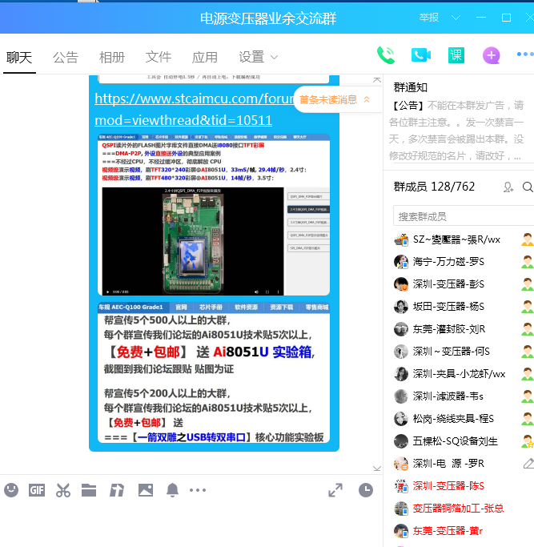
Task: Click the 举报 report button
Action: click(429, 18)
